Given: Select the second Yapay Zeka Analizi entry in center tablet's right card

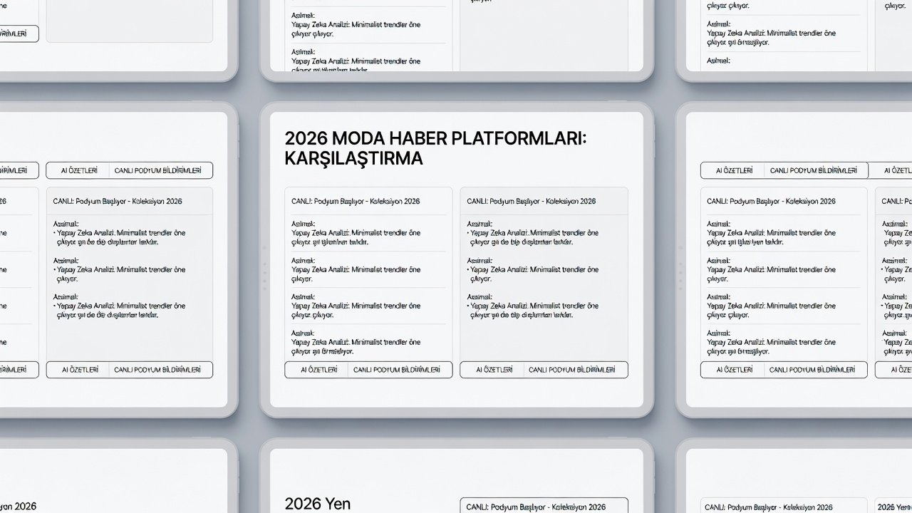Looking at the screenshot, I should click(x=533, y=274).
